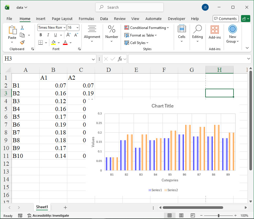Click the Borders icon
This screenshot has width=254, height=219.
click(x=40, y=43)
